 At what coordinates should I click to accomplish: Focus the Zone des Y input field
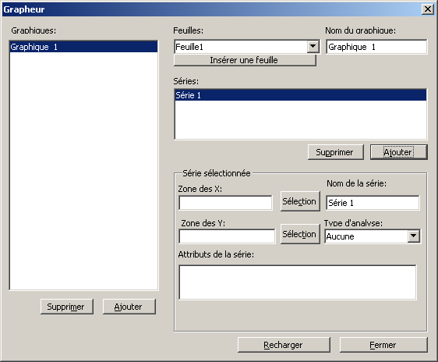(x=227, y=236)
